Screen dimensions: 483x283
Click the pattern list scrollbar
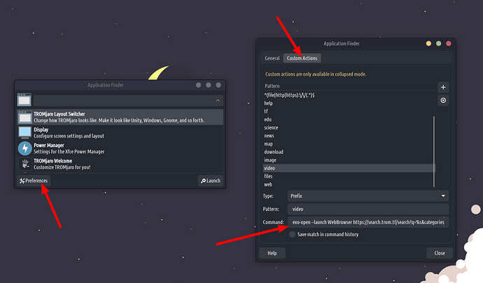pyautogui.click(x=434, y=152)
